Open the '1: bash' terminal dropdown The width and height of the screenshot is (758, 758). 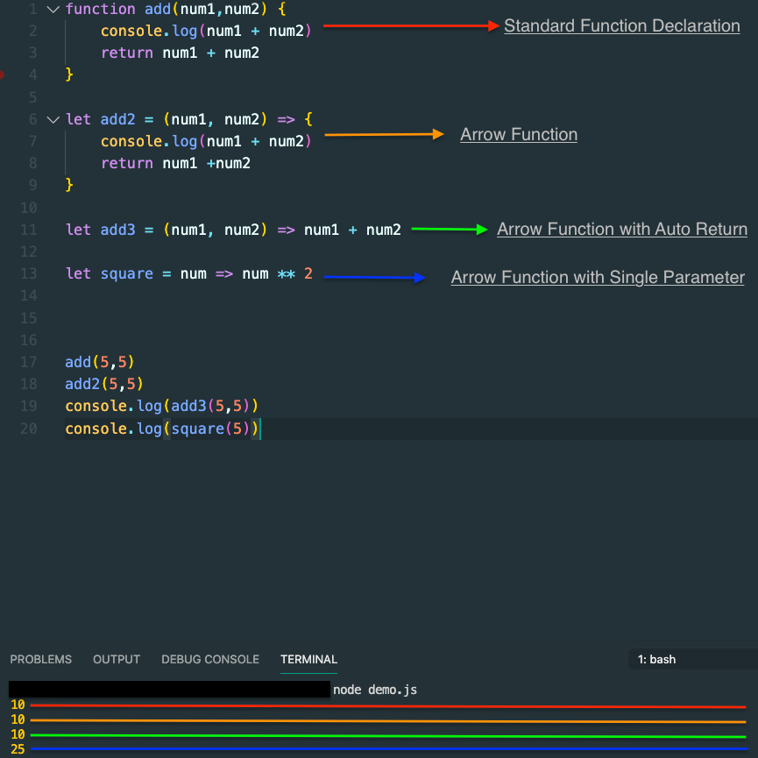pyautogui.click(x=693, y=659)
